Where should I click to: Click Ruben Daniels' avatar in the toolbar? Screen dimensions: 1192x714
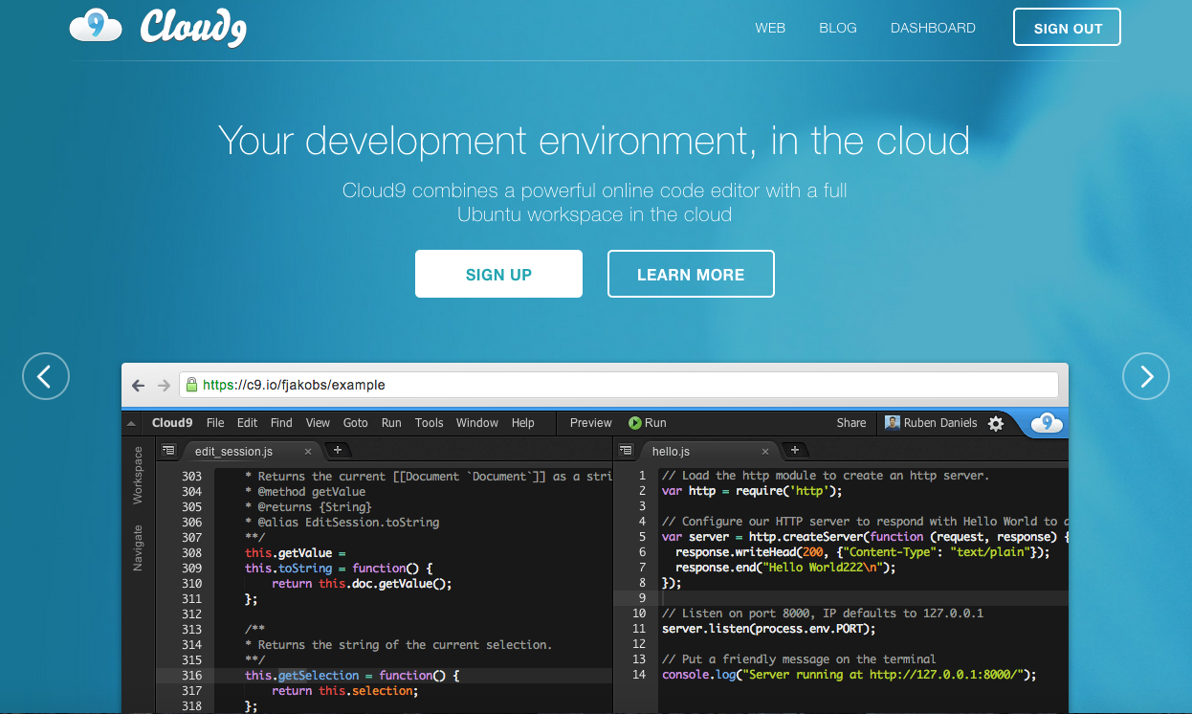click(x=893, y=423)
